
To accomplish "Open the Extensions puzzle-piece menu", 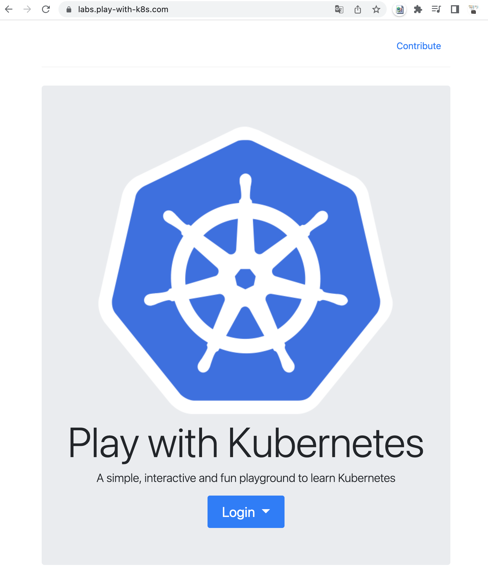I will coord(418,10).
